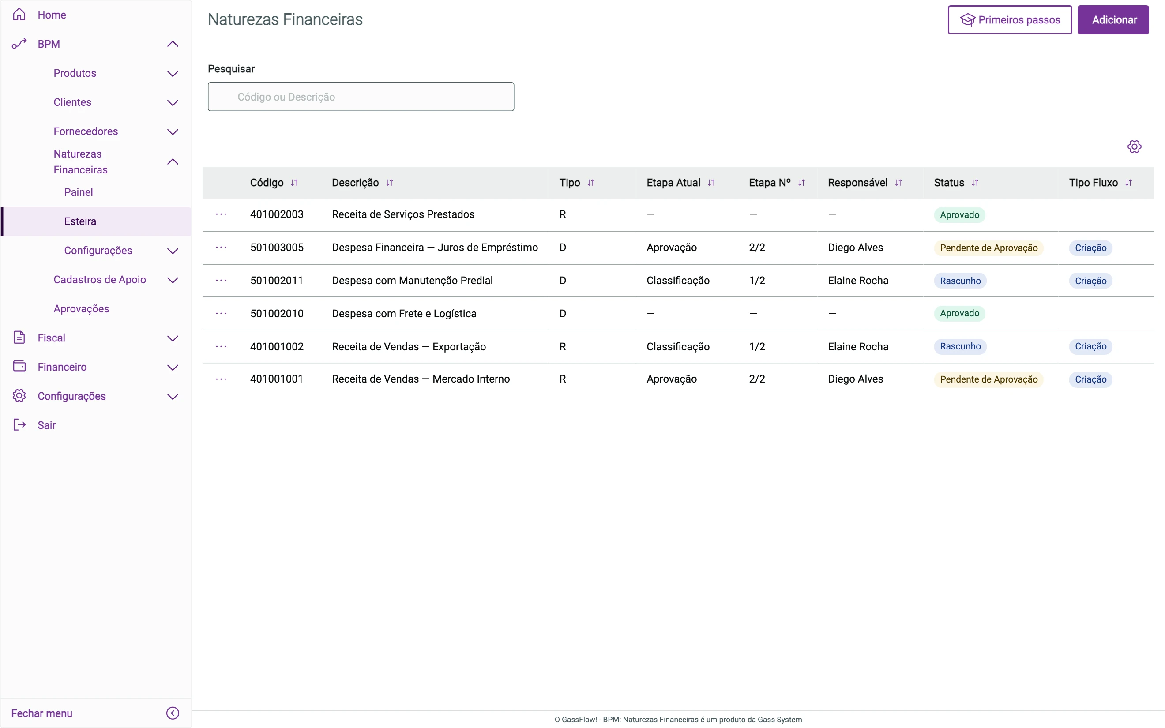The height and width of the screenshot is (728, 1165).
Task: Expand Cadastros de Apoio chevron
Action: 173,280
